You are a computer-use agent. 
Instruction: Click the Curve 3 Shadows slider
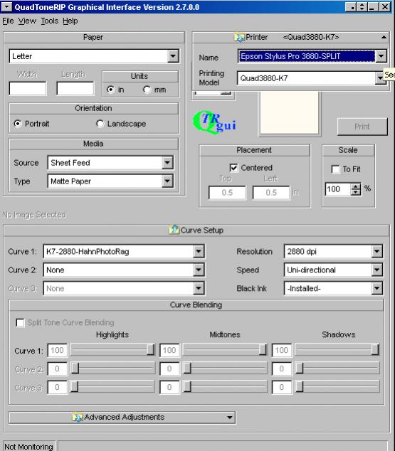pos(337,387)
